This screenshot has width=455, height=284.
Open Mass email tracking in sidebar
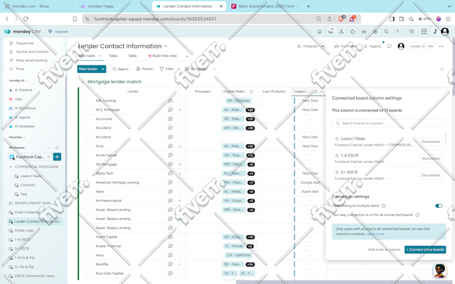coord(31,60)
